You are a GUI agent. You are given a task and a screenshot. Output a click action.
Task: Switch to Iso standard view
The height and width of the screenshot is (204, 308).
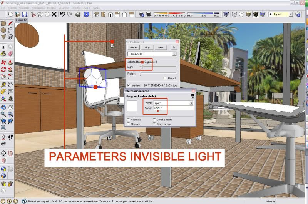[96, 14]
